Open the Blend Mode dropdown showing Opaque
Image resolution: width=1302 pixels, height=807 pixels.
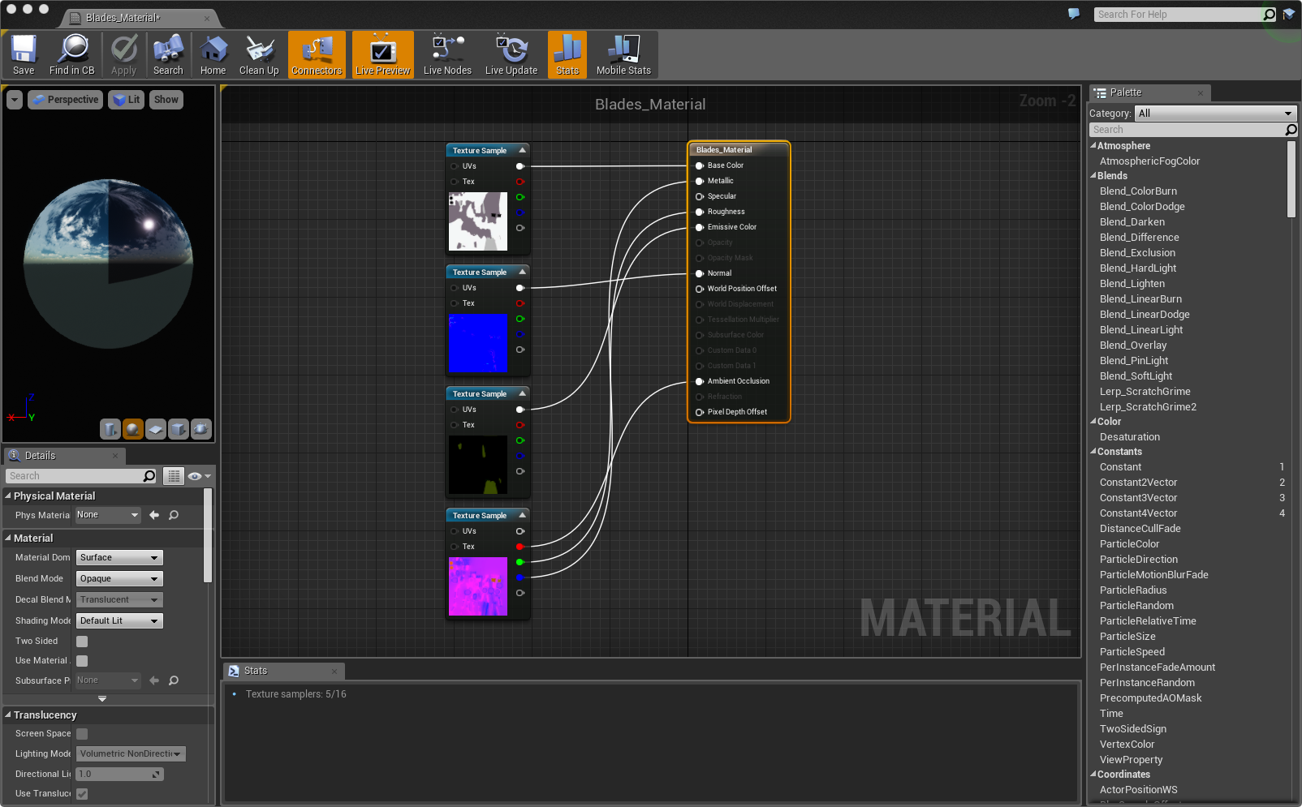coord(119,579)
